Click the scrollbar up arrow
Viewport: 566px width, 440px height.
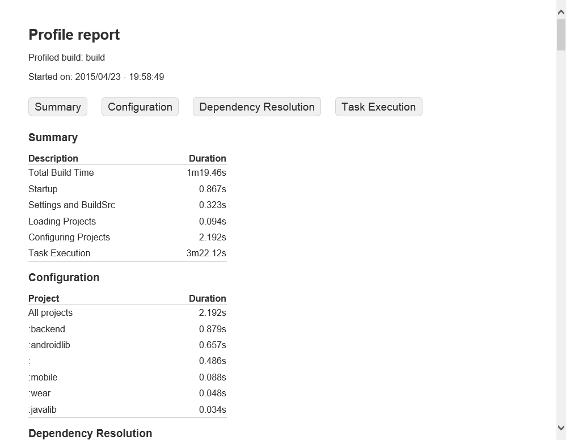[560, 11]
